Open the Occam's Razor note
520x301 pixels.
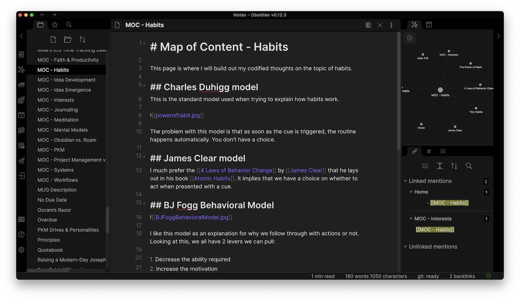point(54,210)
